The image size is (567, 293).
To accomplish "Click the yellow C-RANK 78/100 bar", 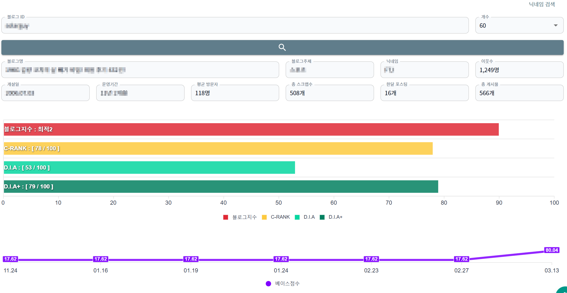I will (218, 148).
